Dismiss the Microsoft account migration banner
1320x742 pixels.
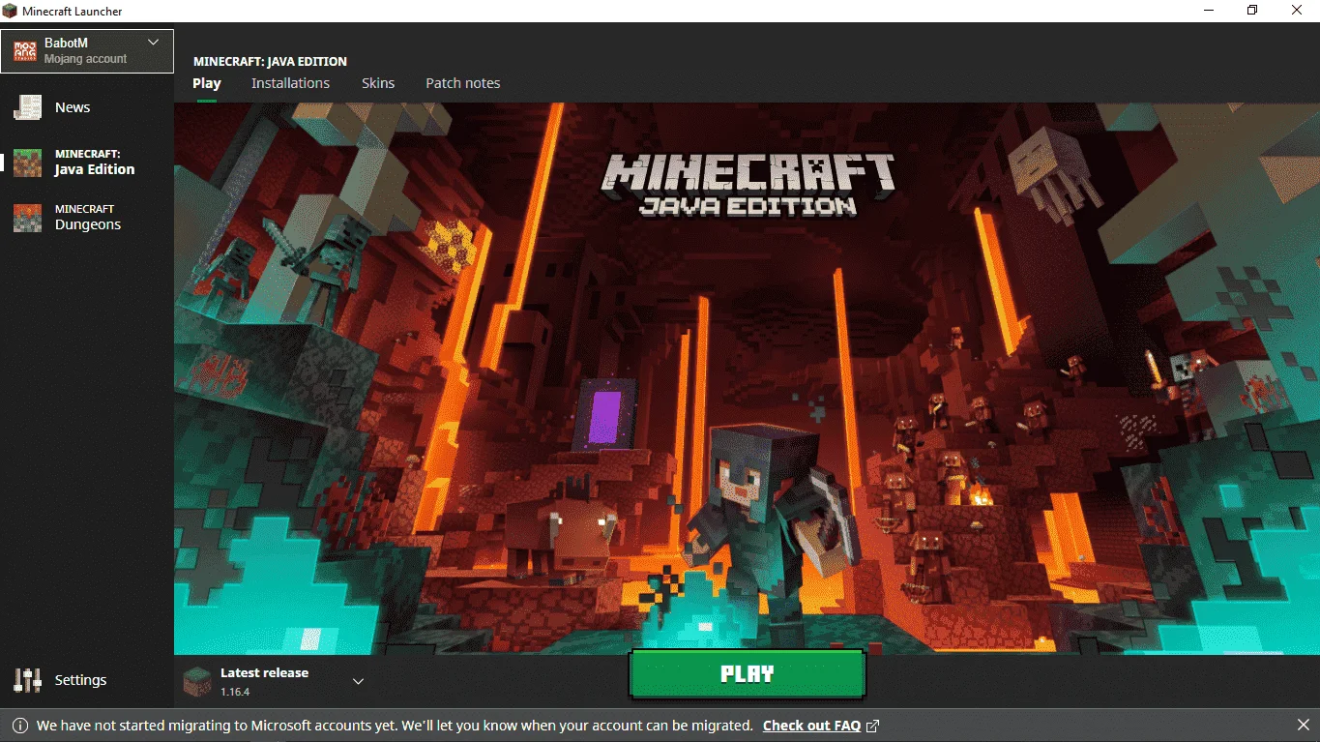coord(1303,725)
